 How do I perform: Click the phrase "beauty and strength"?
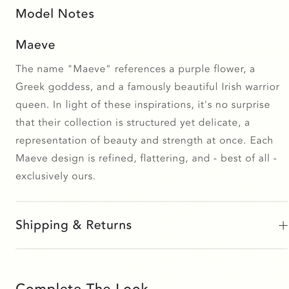(x=153, y=140)
